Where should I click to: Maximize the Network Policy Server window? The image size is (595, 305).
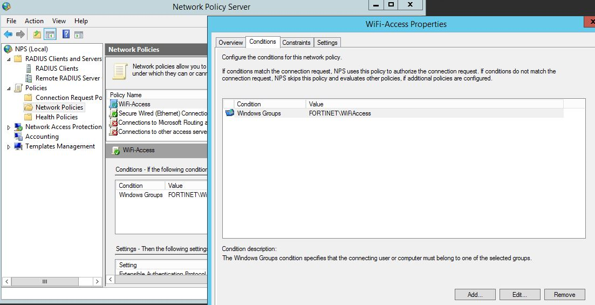pyautogui.click(x=391, y=5)
